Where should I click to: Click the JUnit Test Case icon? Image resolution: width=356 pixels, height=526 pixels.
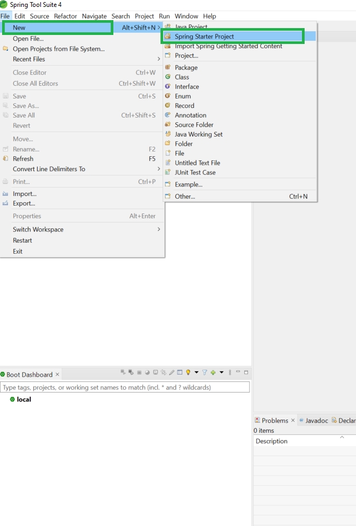(x=168, y=173)
